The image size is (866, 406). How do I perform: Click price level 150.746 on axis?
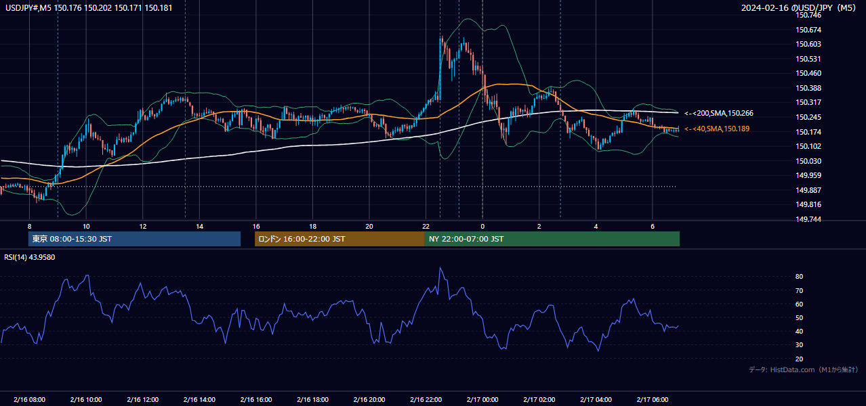click(808, 15)
